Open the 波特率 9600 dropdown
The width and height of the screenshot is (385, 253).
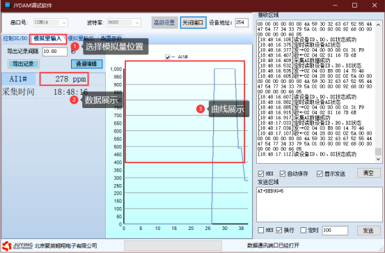click(x=124, y=22)
